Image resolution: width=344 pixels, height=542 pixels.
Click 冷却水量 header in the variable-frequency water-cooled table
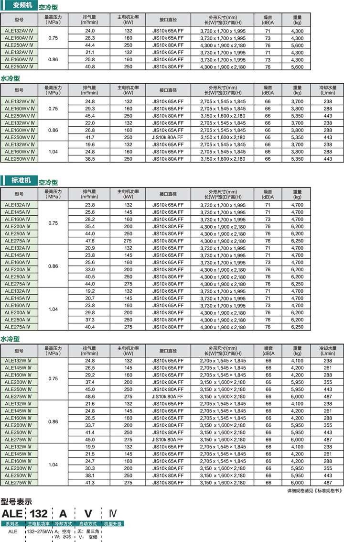coord(328,90)
